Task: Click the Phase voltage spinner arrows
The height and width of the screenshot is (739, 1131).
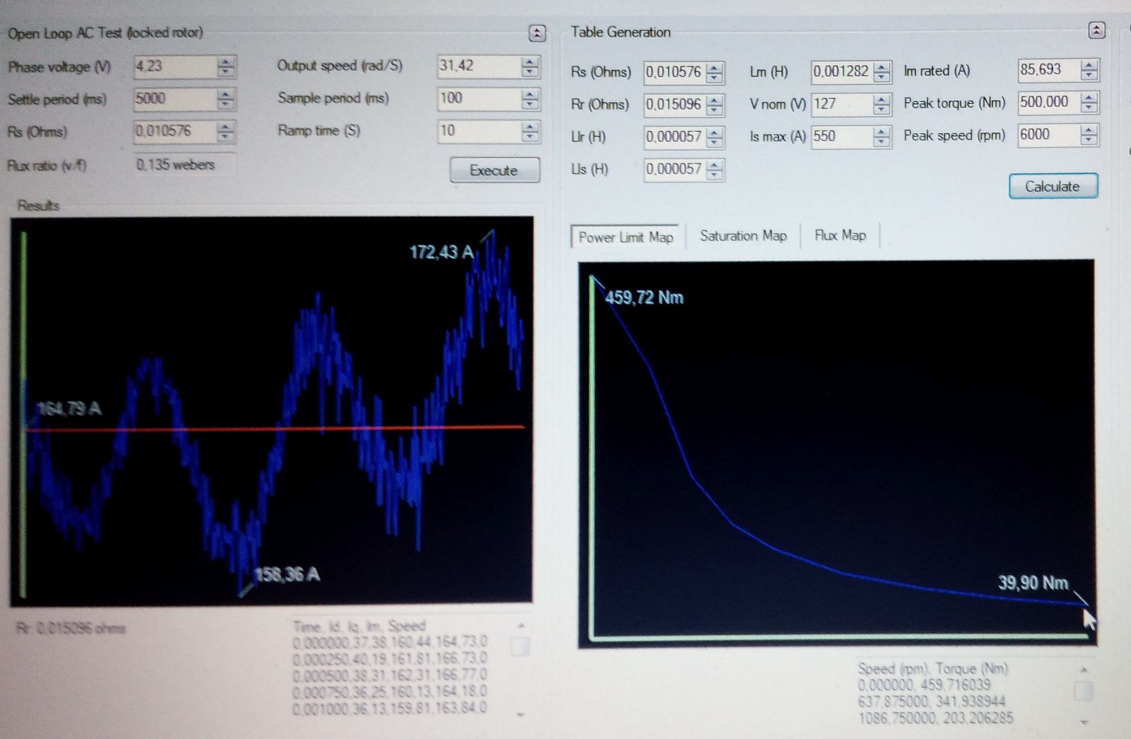Action: coord(226,67)
